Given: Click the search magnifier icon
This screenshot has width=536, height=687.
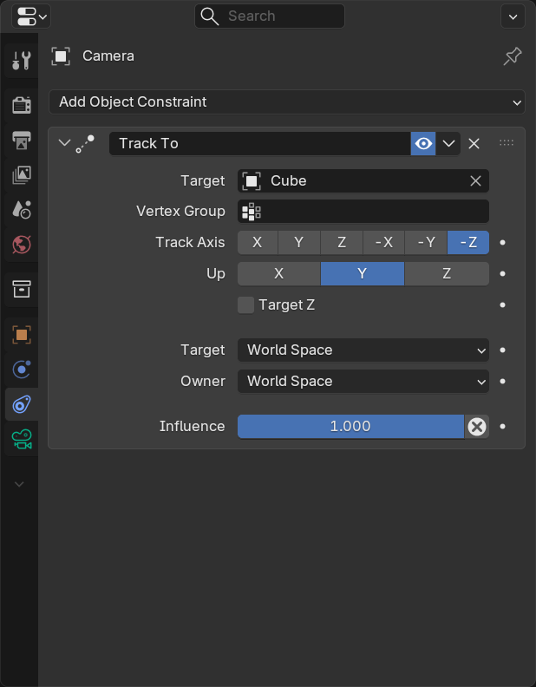Looking at the screenshot, I should [x=209, y=16].
